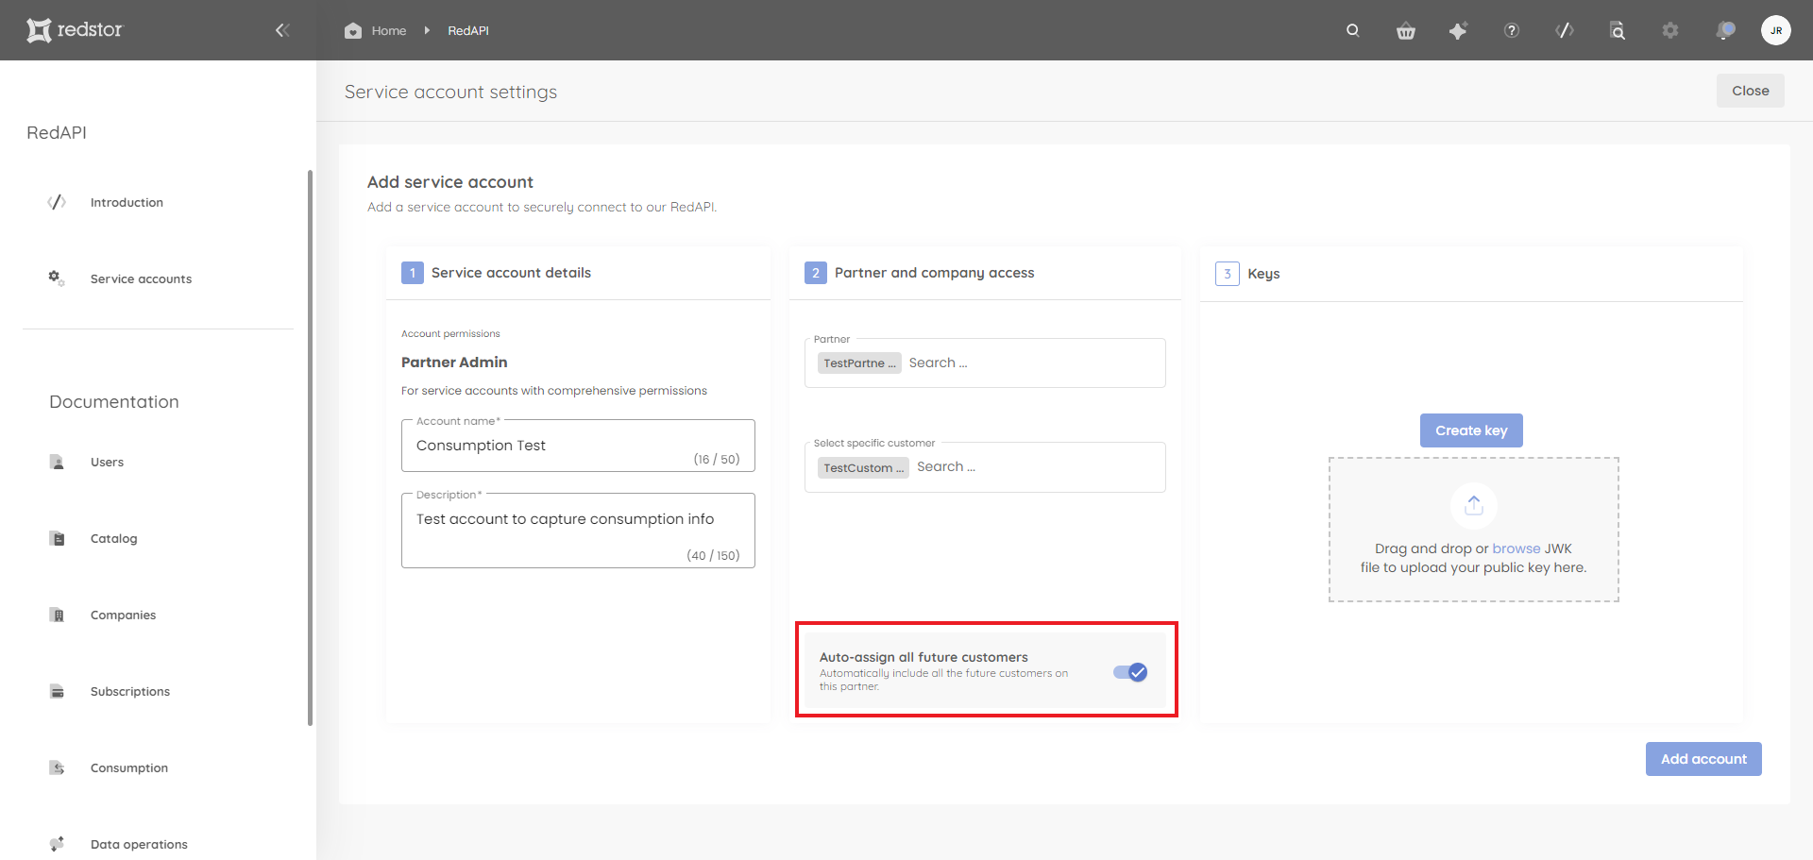Open the Partner search dropdown
This screenshot has height=860, width=1813.
[x=985, y=363]
